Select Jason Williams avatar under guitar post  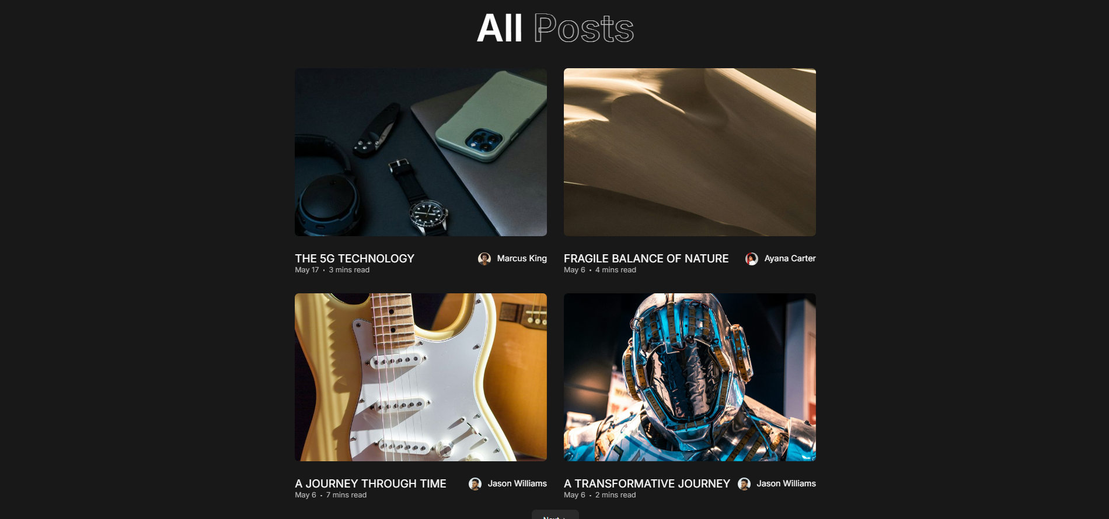point(475,483)
